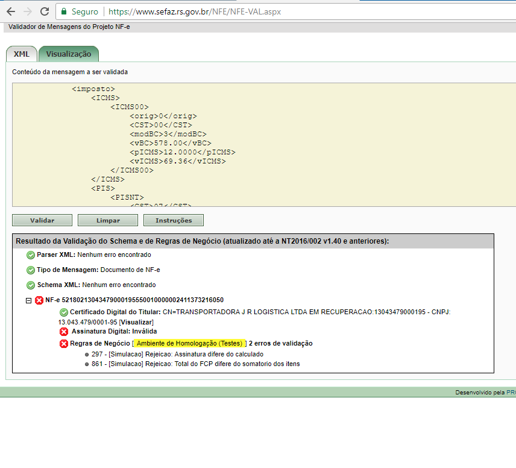
Task: Click the browser forward arrow
Action: click(28, 11)
